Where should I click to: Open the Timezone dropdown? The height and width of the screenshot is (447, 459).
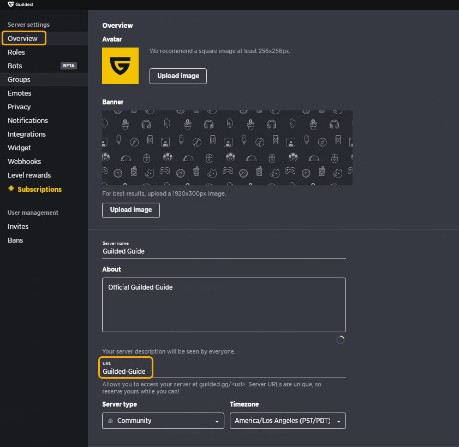coord(288,421)
